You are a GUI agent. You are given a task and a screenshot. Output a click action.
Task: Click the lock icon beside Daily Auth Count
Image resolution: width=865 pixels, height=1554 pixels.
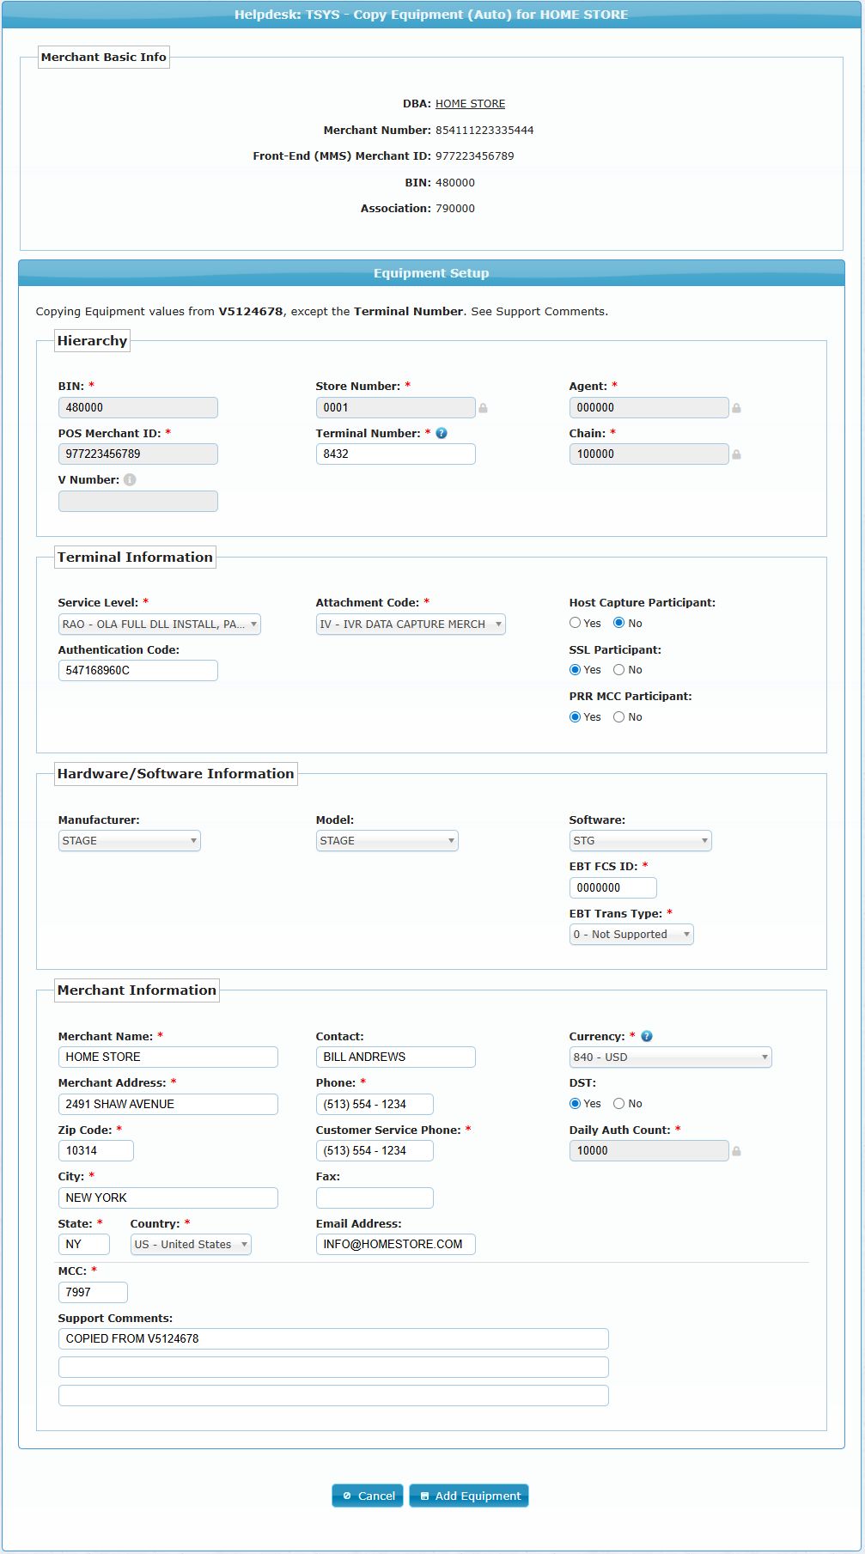coord(736,1151)
